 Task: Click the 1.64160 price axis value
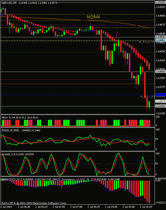(x=161, y=60)
